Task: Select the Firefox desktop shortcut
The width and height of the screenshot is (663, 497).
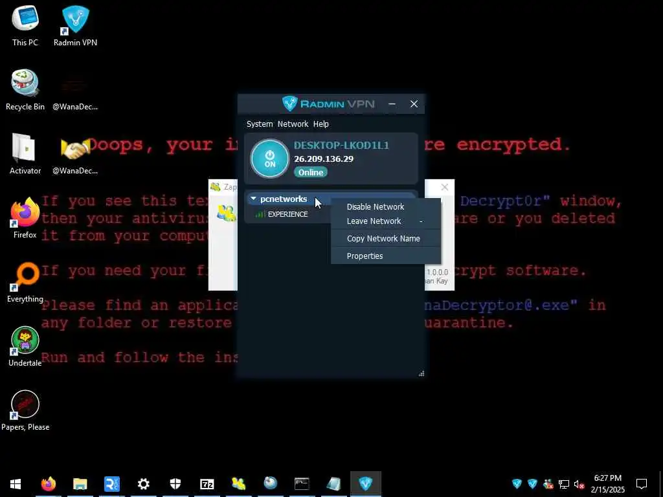Action: tap(25, 217)
